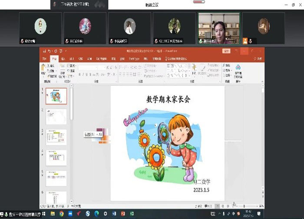The width and height of the screenshot is (304, 219).
Task: Click the Reset slide icon
Action: (71, 71)
